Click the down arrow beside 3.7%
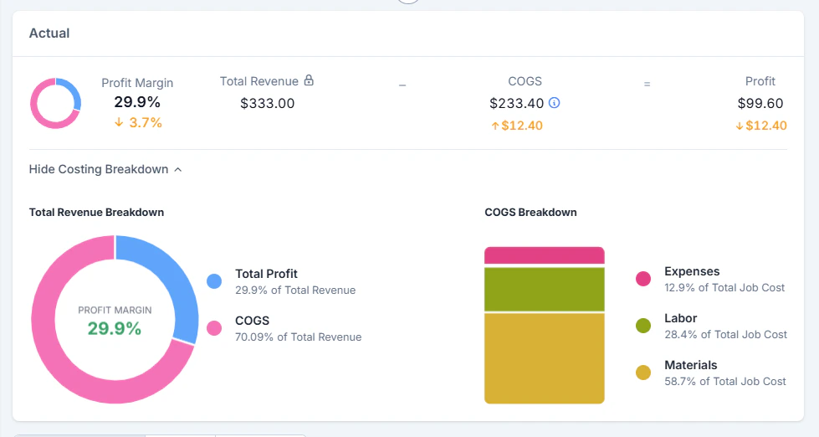 (119, 122)
